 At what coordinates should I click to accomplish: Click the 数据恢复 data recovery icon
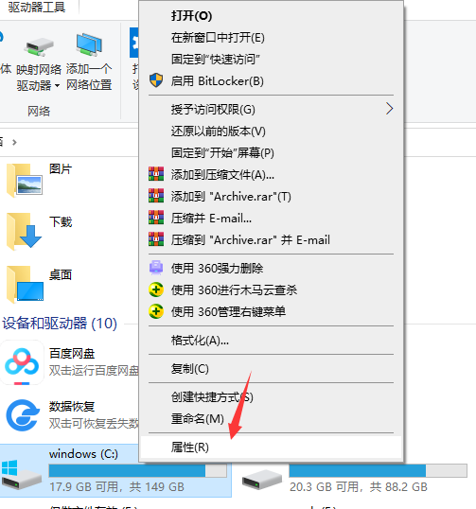coord(23,415)
